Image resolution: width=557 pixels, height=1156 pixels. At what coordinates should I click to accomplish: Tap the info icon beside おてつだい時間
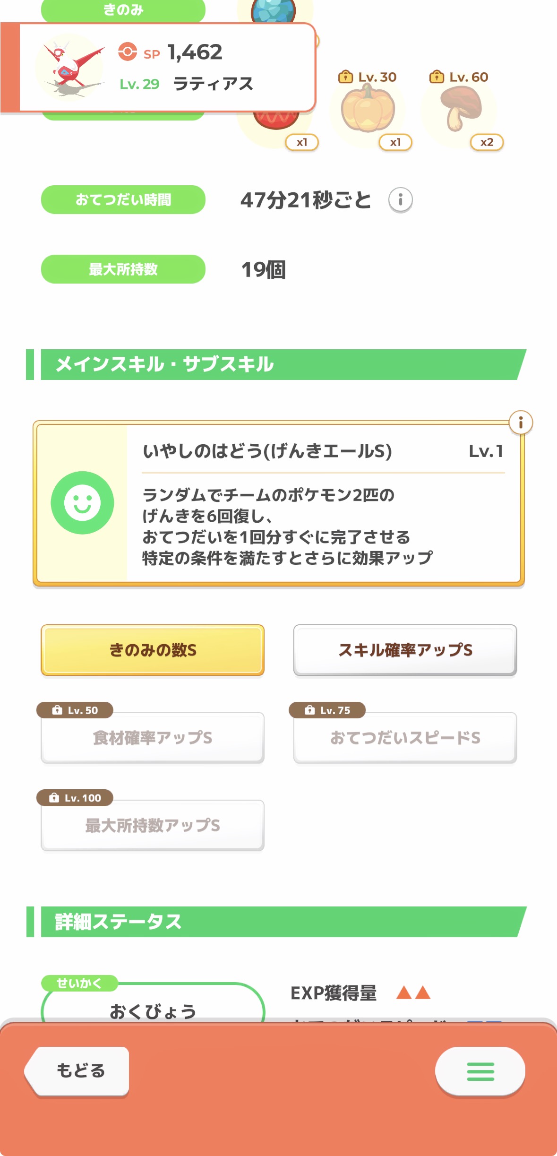point(400,200)
